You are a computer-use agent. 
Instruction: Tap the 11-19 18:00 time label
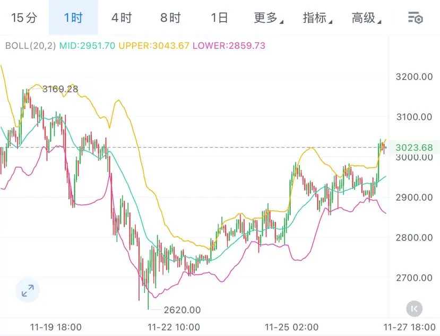[56, 327]
